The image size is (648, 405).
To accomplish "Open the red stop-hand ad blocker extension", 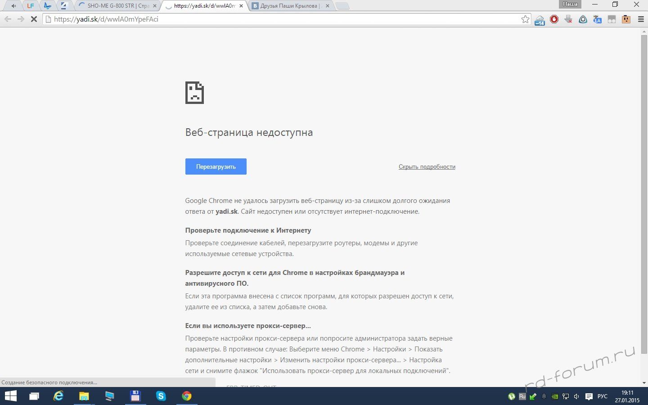I will tap(554, 19).
